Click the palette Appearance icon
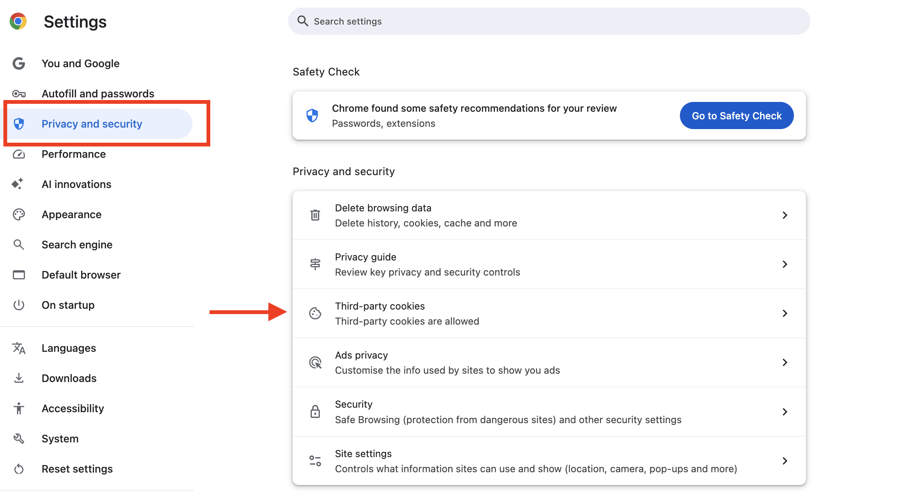The image size is (900, 496). 19,214
